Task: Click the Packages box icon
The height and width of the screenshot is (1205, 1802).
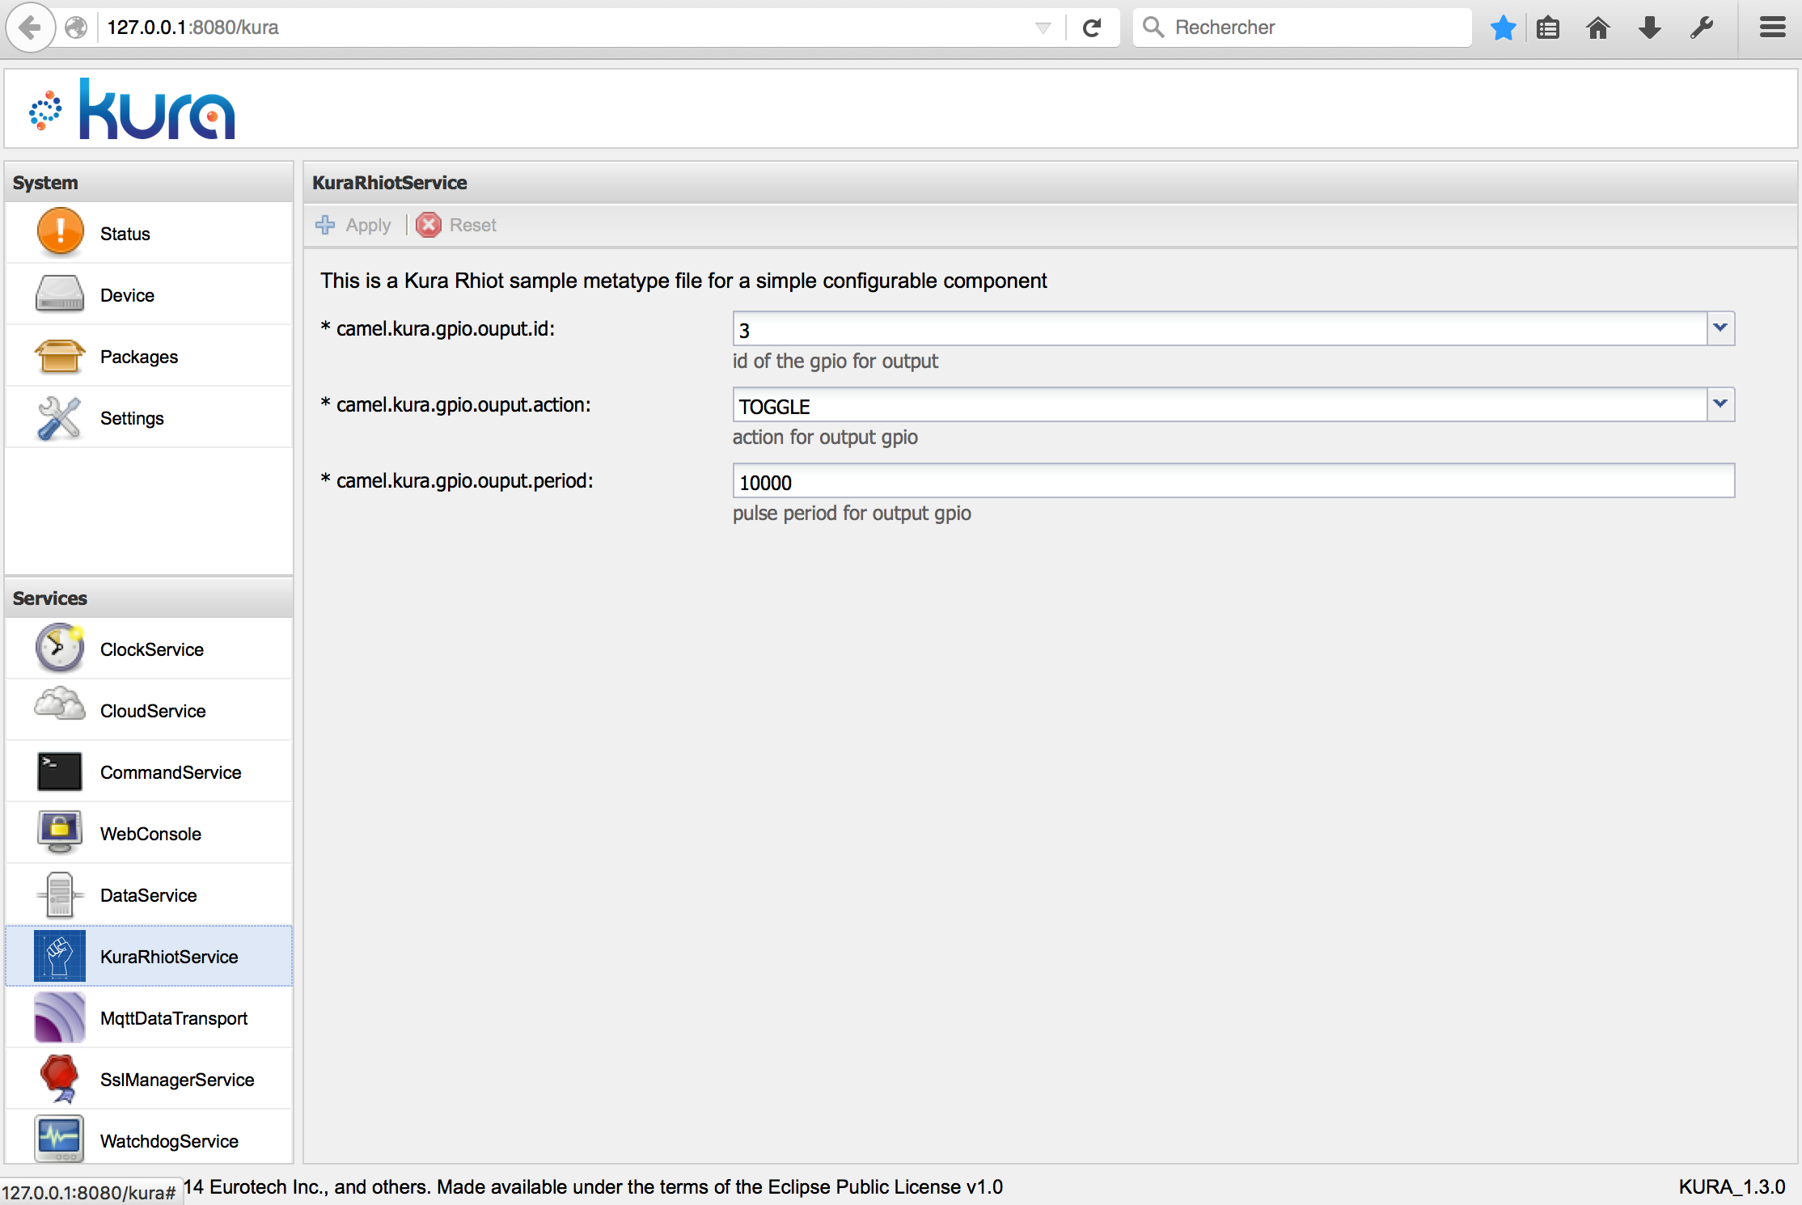Action: (60, 356)
